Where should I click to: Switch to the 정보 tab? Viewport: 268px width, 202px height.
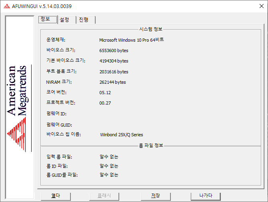coord(48,19)
